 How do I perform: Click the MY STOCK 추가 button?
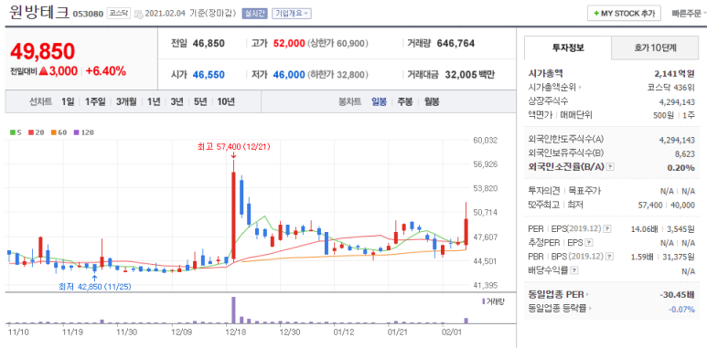click(x=624, y=14)
